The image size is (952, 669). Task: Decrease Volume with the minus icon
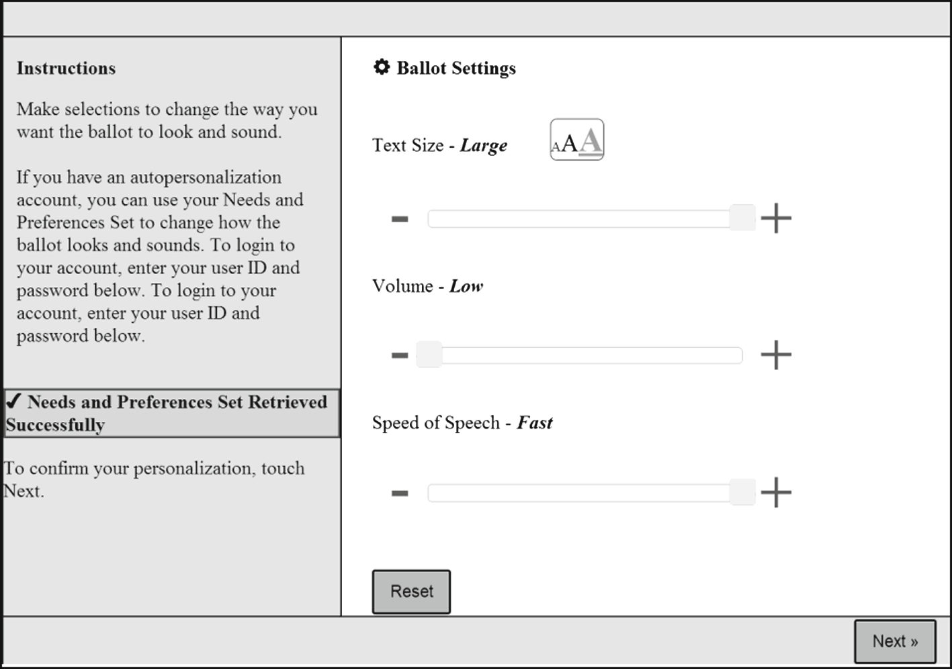point(400,355)
